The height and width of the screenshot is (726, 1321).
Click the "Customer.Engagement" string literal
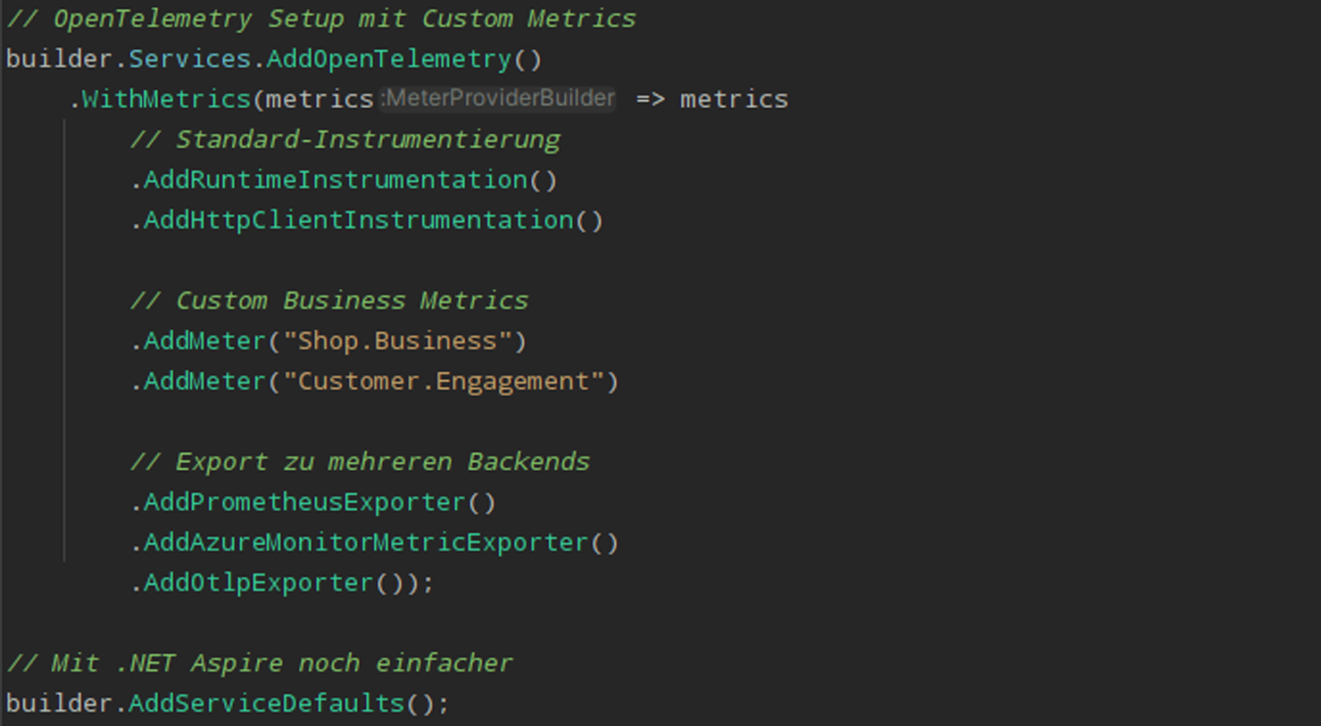tap(443, 382)
